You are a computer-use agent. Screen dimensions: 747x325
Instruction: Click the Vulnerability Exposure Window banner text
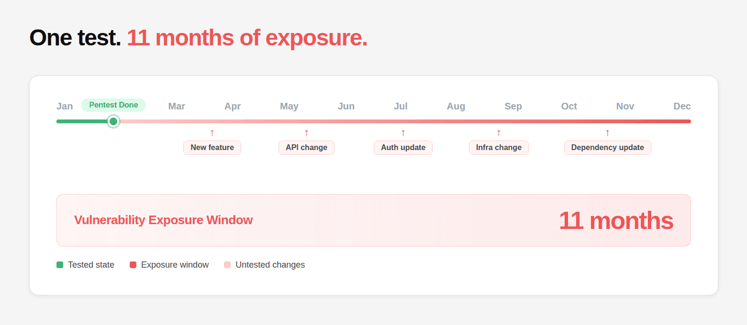point(163,220)
